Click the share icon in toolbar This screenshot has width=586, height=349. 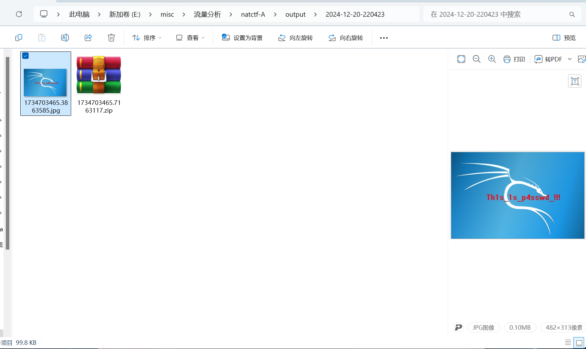tap(88, 38)
